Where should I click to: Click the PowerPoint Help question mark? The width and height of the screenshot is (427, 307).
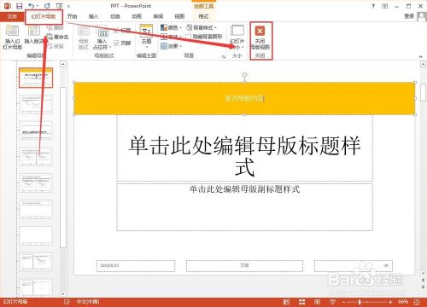click(373, 6)
